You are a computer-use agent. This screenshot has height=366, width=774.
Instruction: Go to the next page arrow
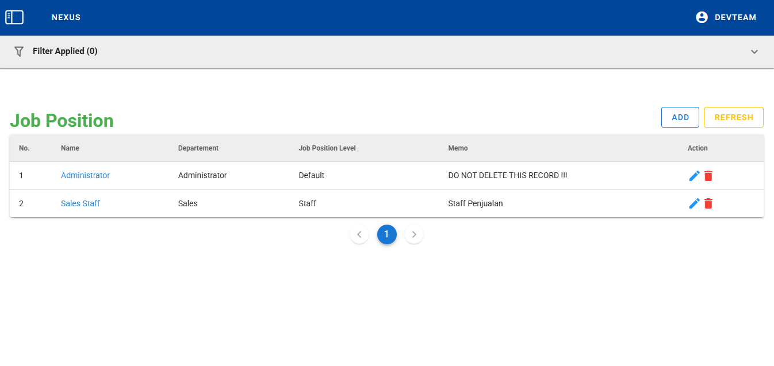tap(414, 234)
